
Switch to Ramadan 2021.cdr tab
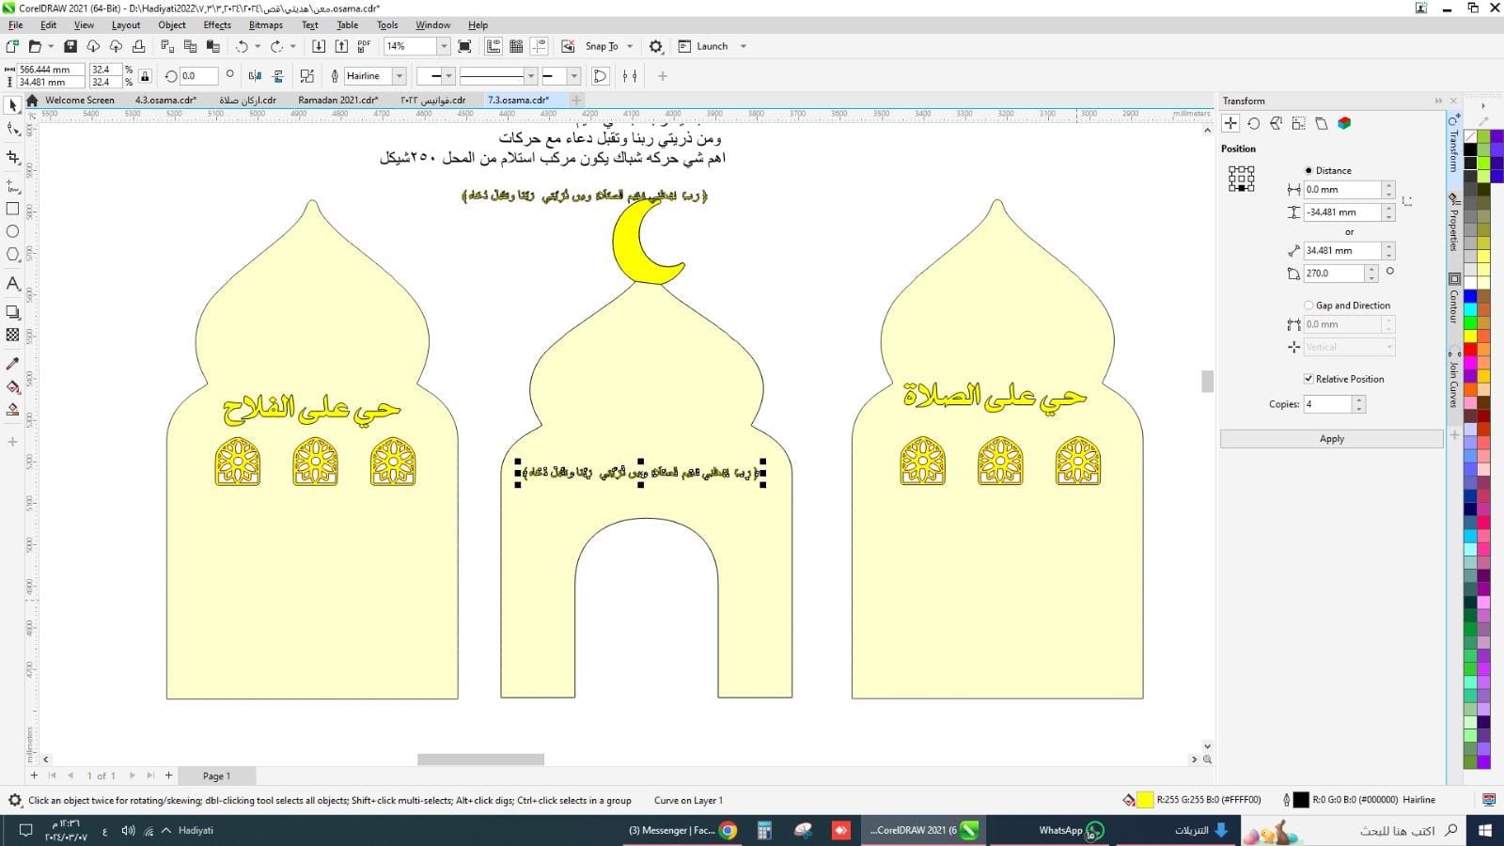tap(337, 100)
